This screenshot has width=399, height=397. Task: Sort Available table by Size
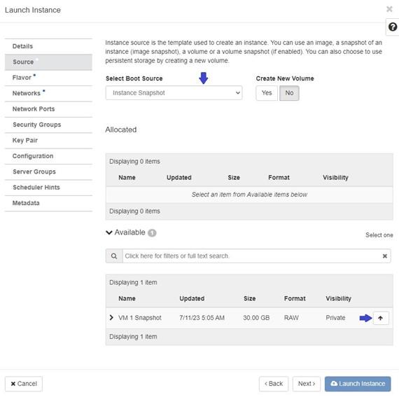click(249, 298)
